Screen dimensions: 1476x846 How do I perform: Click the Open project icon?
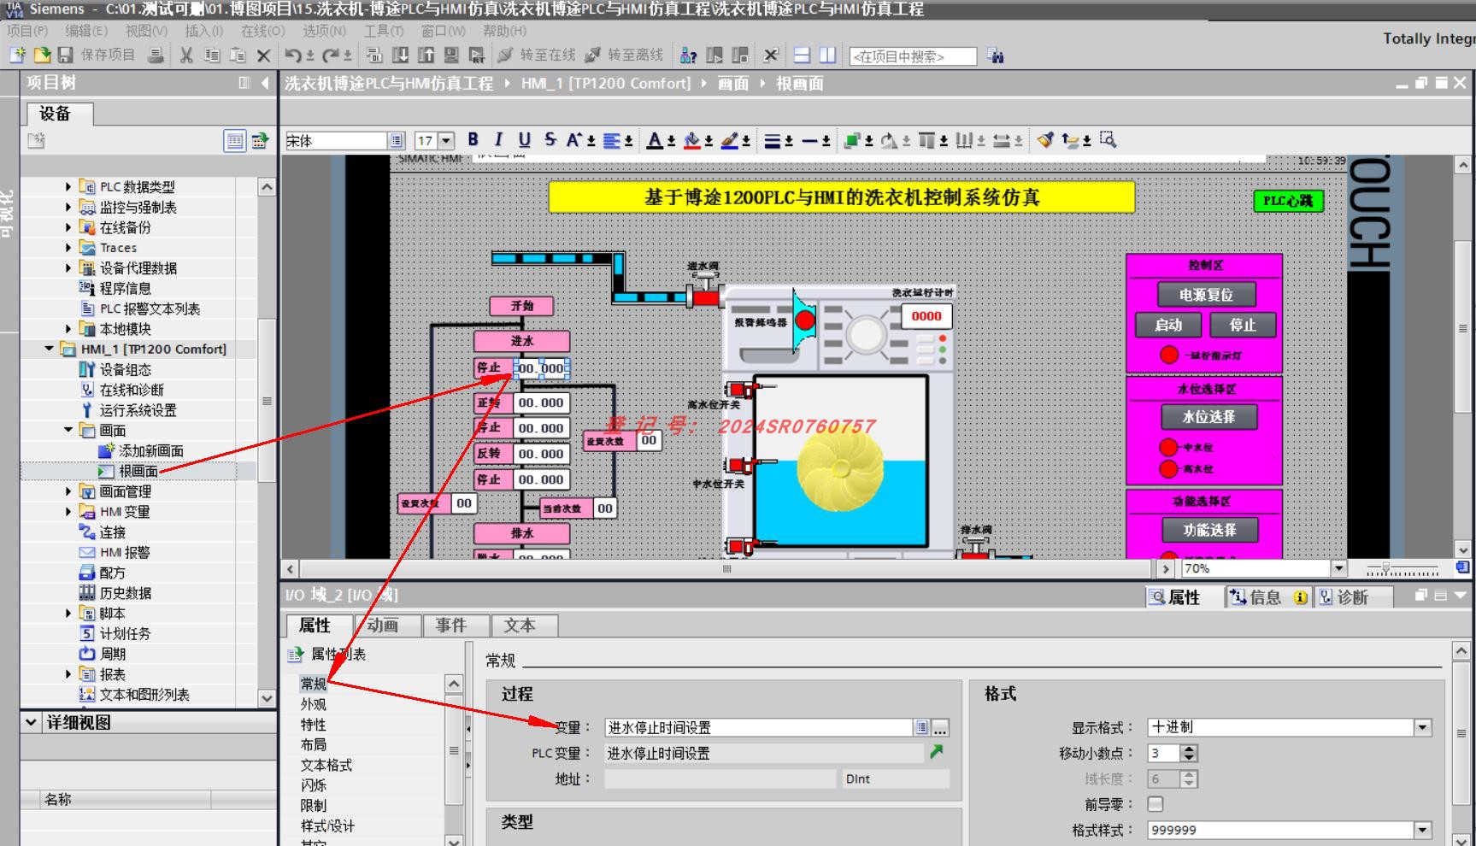[42, 56]
